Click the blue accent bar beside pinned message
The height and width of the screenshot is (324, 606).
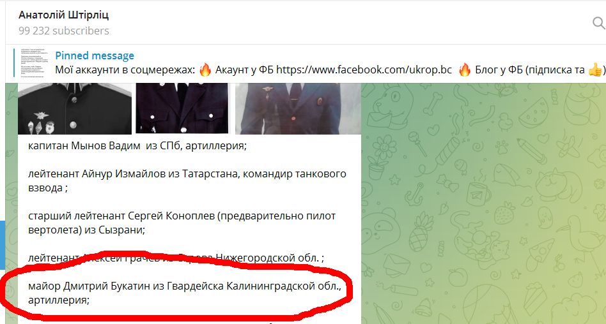point(14,63)
